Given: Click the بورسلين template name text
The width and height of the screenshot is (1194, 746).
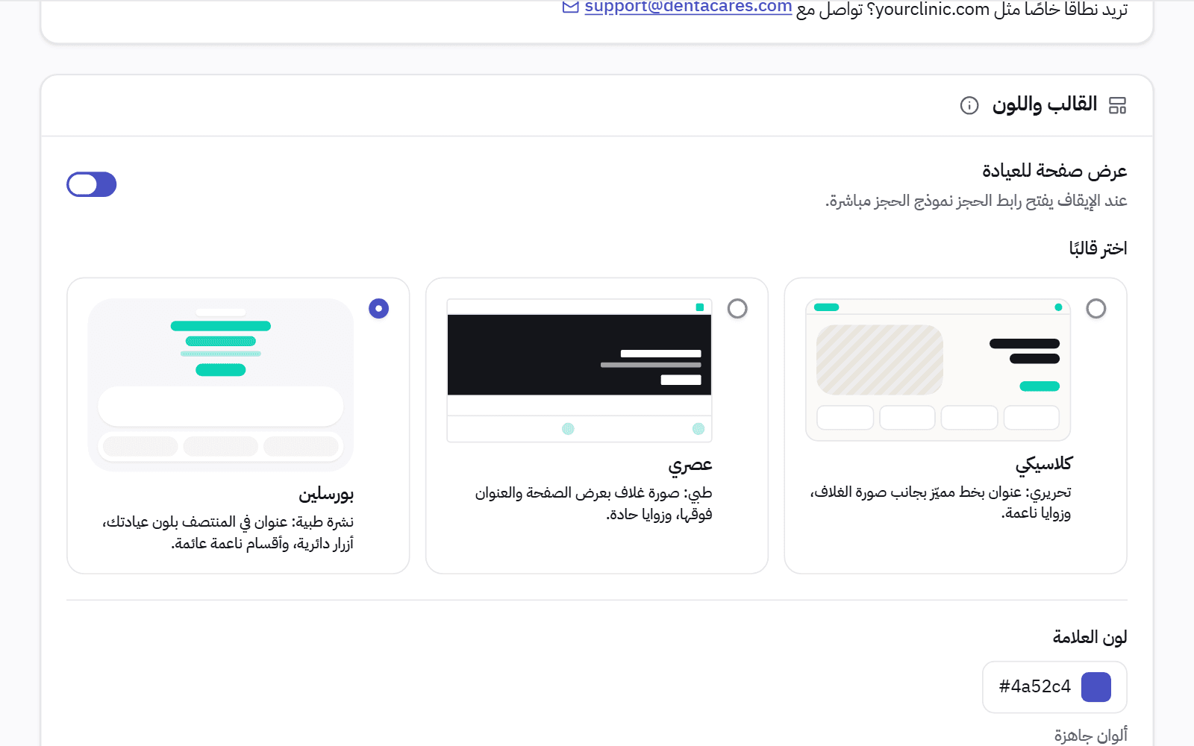Looking at the screenshot, I should (326, 494).
